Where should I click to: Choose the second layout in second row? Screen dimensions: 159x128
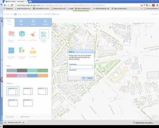click(28, 103)
